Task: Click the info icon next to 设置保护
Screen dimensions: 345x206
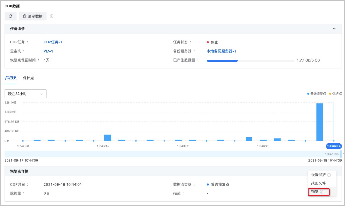Action: coord(329,175)
